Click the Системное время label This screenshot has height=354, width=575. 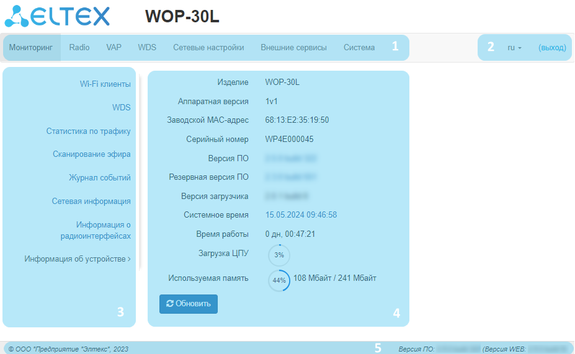pyautogui.click(x=216, y=215)
